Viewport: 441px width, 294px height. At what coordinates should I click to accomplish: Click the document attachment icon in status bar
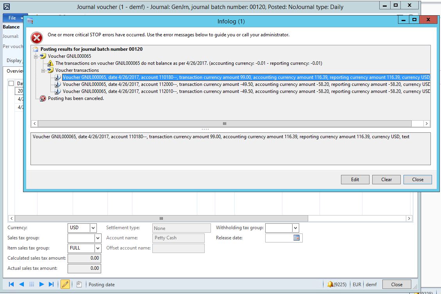pyautogui.click(x=79, y=284)
